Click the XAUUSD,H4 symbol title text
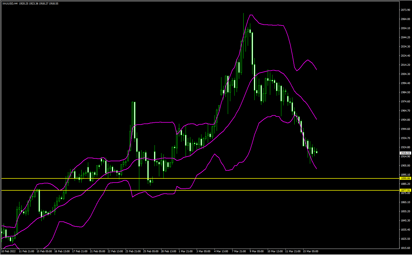412x255 pixels. pyautogui.click(x=10, y=4)
